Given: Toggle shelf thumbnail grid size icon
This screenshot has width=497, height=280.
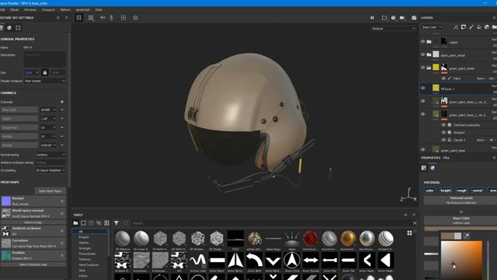Looking at the screenshot, I should pyautogui.click(x=409, y=233).
